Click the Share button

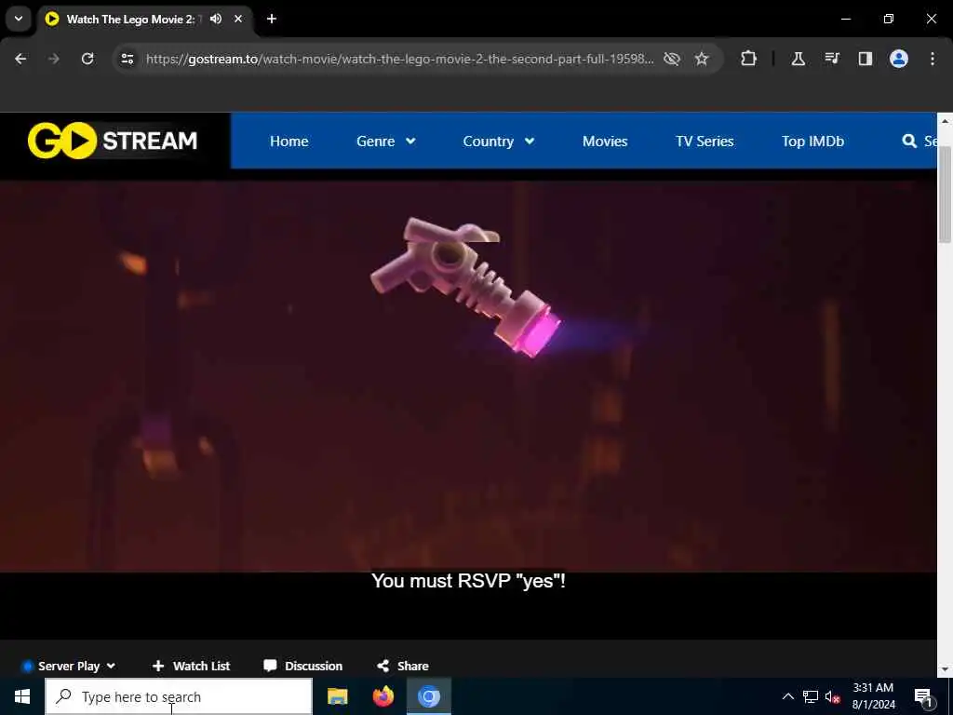(402, 667)
